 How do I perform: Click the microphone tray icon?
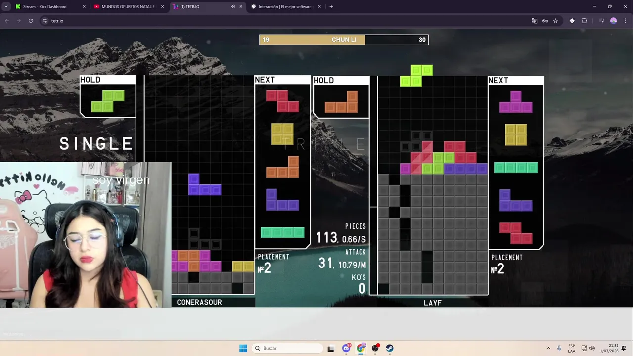pyautogui.click(x=559, y=348)
